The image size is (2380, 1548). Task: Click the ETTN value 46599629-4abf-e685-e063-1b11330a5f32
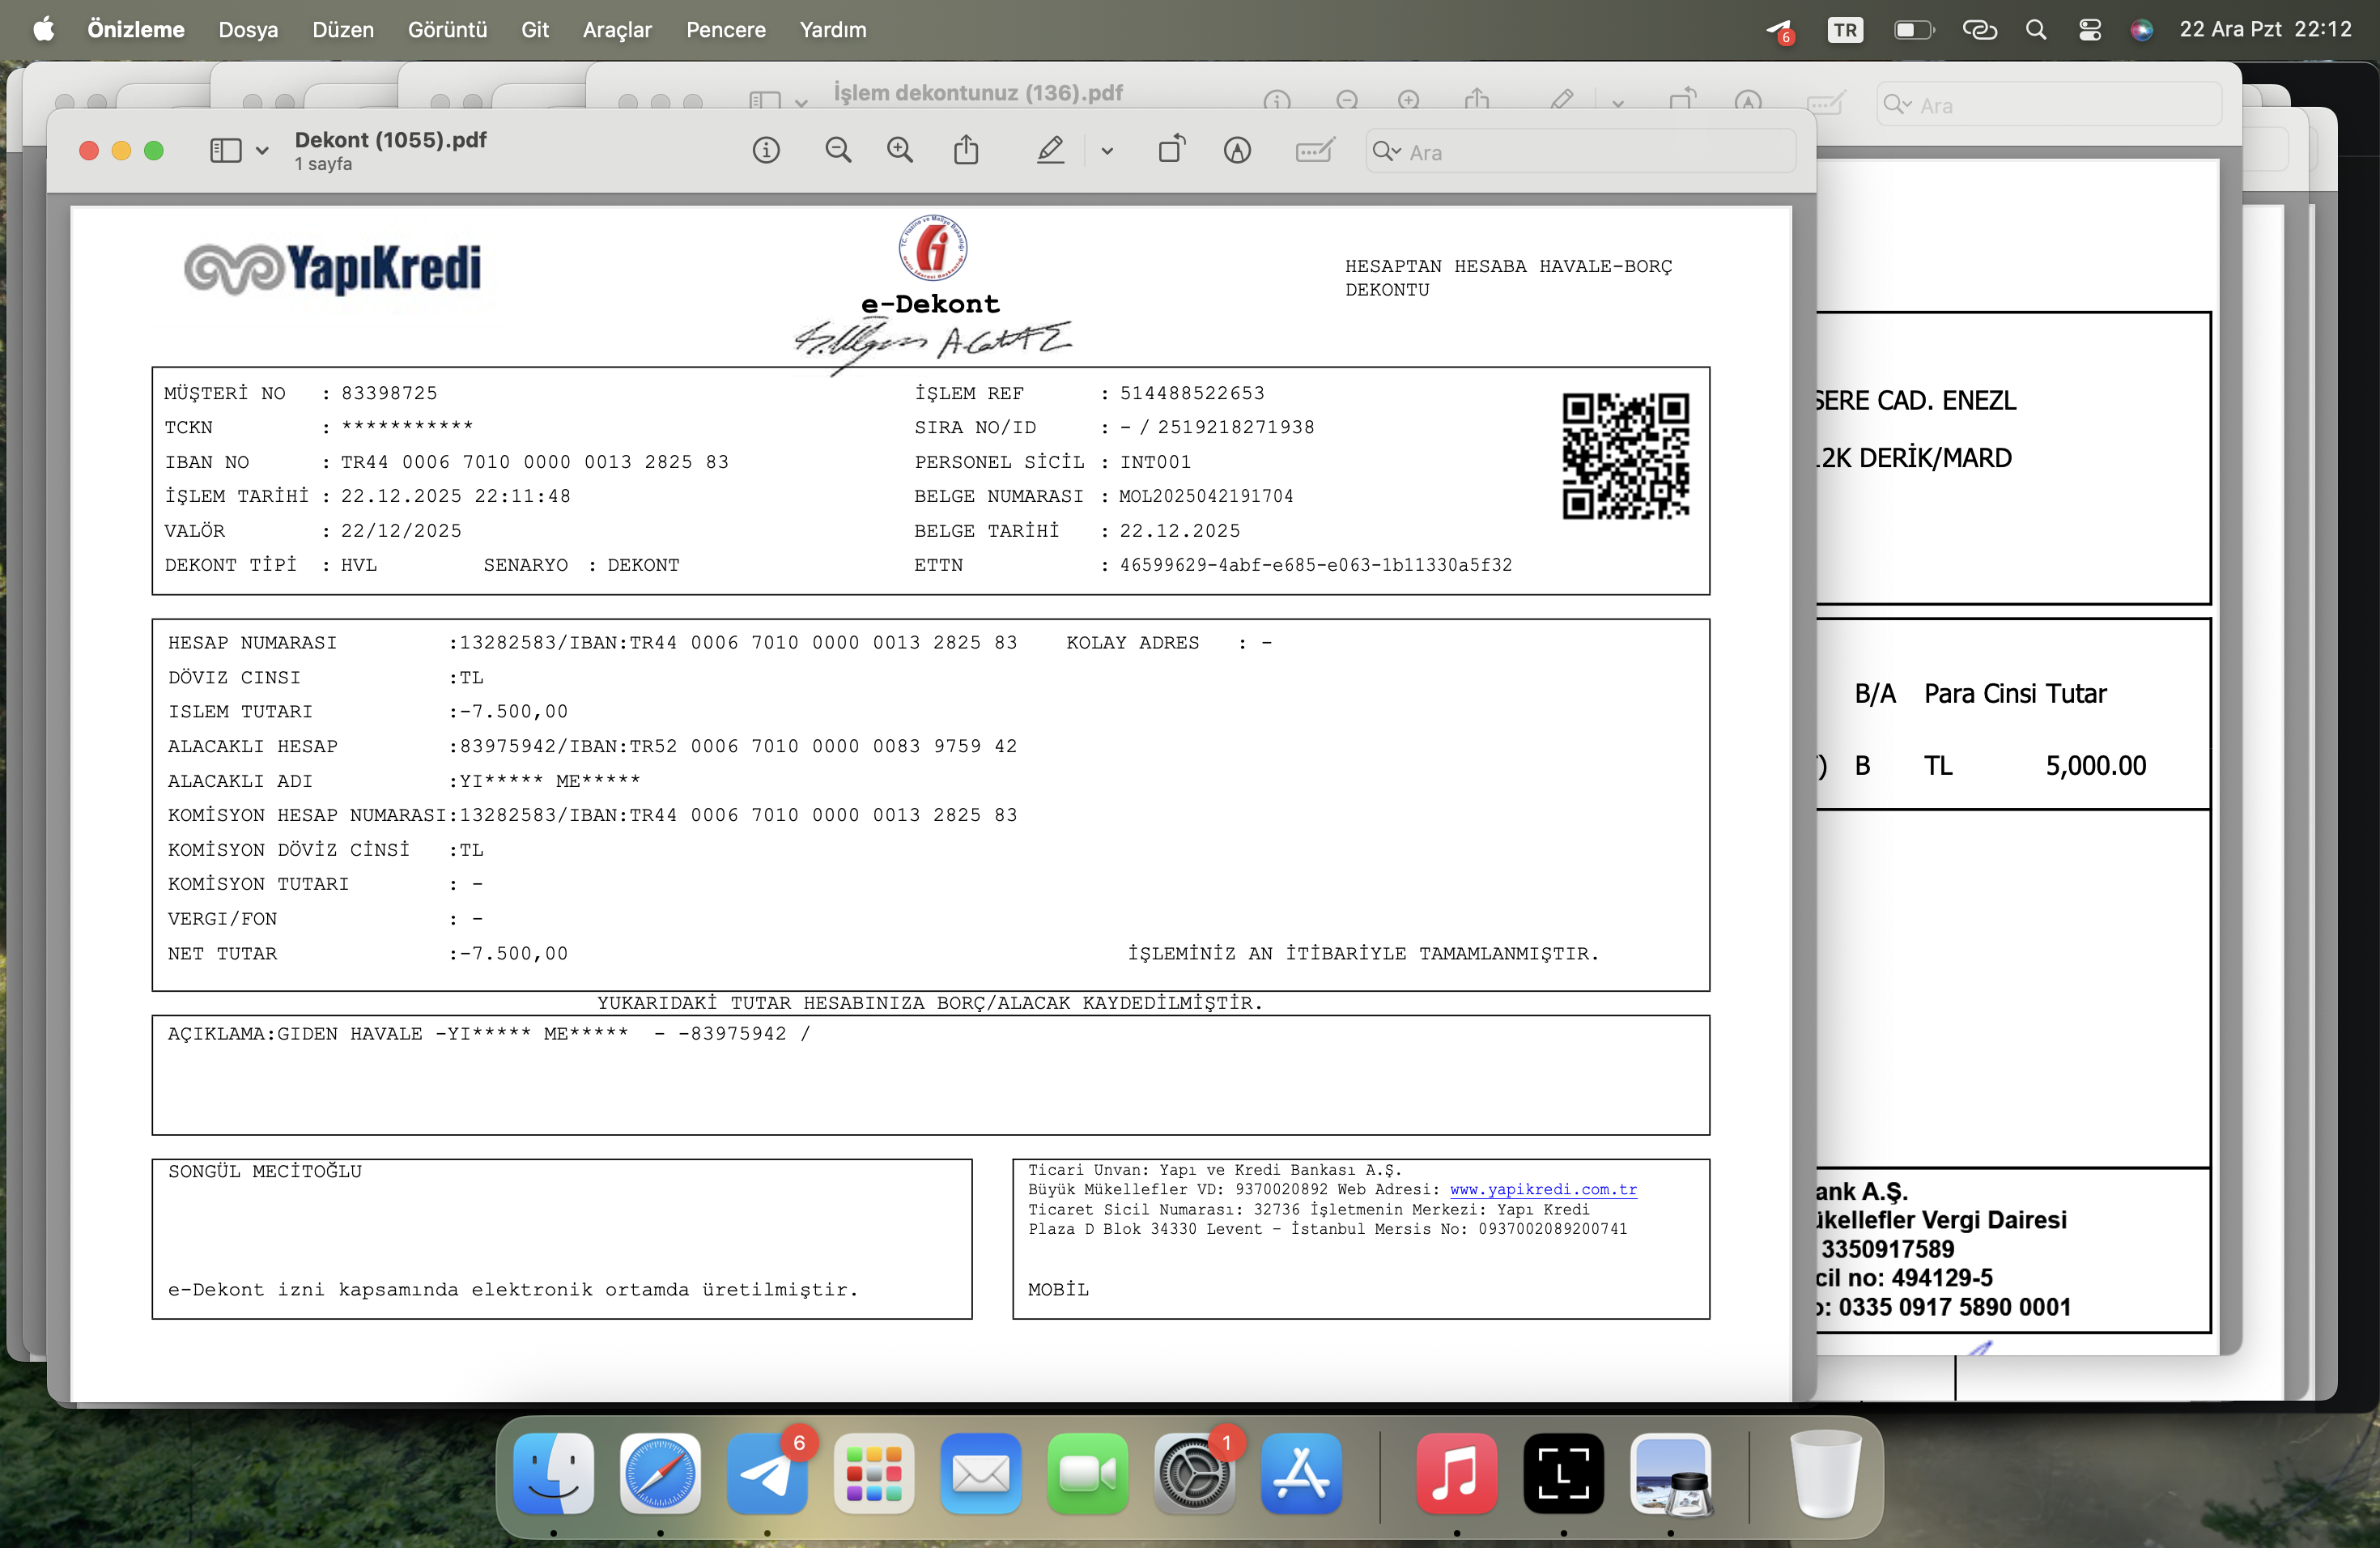point(1315,565)
